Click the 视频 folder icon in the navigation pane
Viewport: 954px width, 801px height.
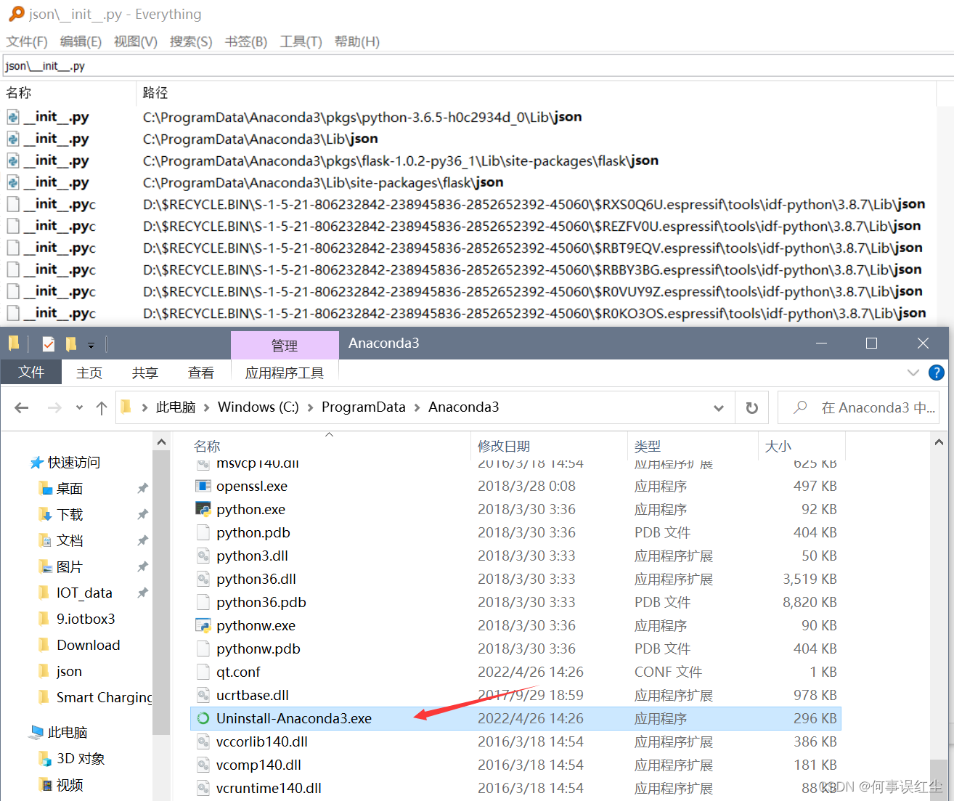pyautogui.click(x=45, y=785)
